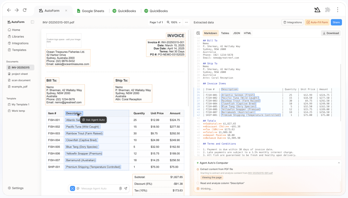Open the example_pdf document
The width and height of the screenshot is (348, 198).
point(18,87)
